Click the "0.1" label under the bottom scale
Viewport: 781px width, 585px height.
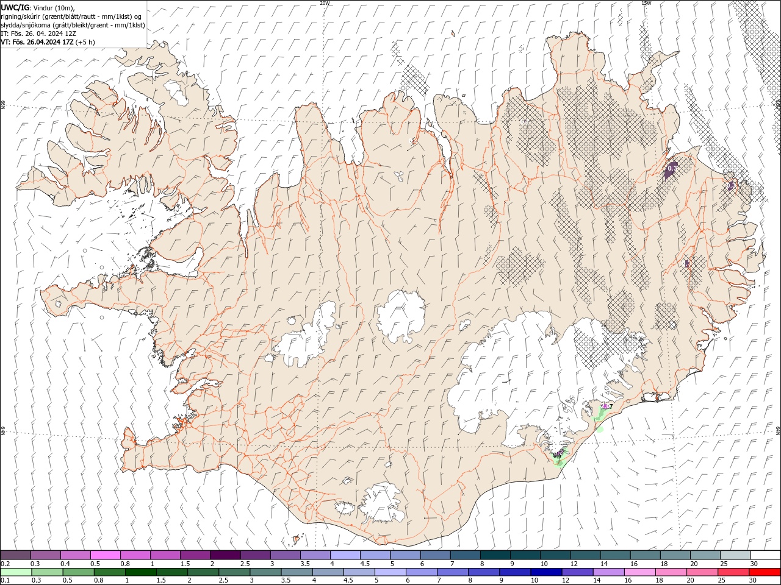point(5,580)
